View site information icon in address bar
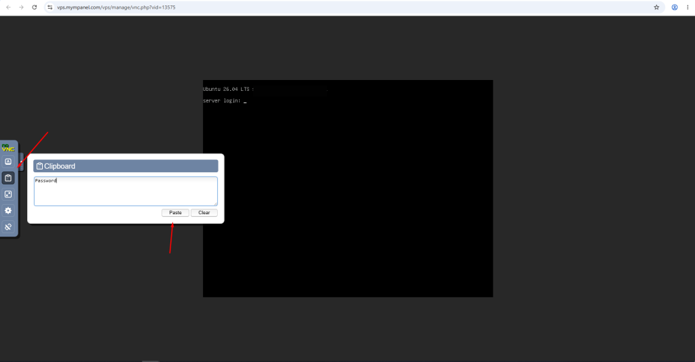Image resolution: width=695 pixels, height=362 pixels. pos(50,7)
